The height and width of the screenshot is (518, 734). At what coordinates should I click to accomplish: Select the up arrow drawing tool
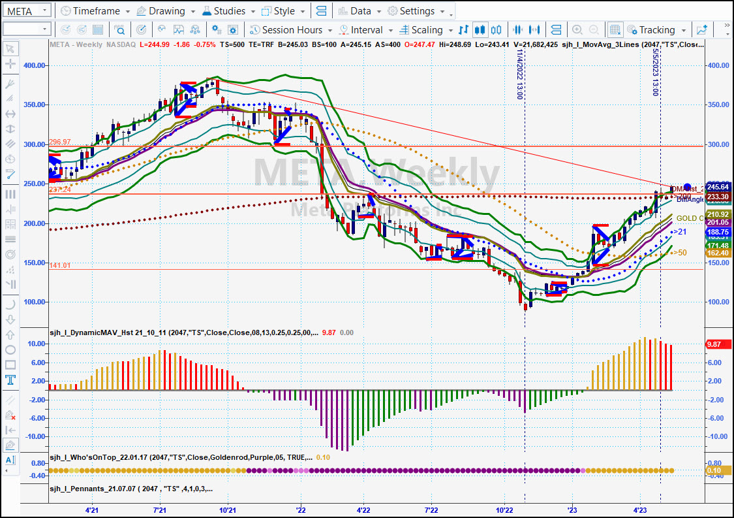(10, 334)
